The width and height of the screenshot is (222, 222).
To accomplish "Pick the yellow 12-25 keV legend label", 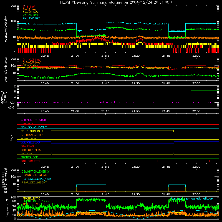I will click(31, 12).
